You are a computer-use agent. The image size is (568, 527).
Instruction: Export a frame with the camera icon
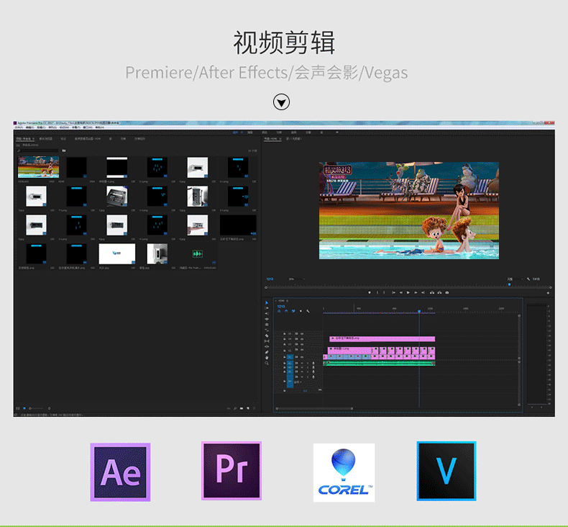point(447,292)
